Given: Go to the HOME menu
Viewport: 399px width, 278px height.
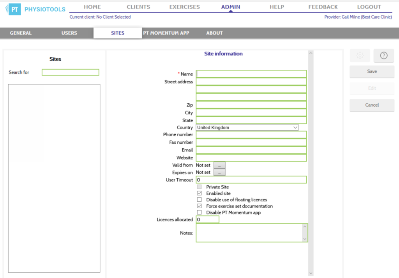Looking at the screenshot, I should [x=92, y=7].
